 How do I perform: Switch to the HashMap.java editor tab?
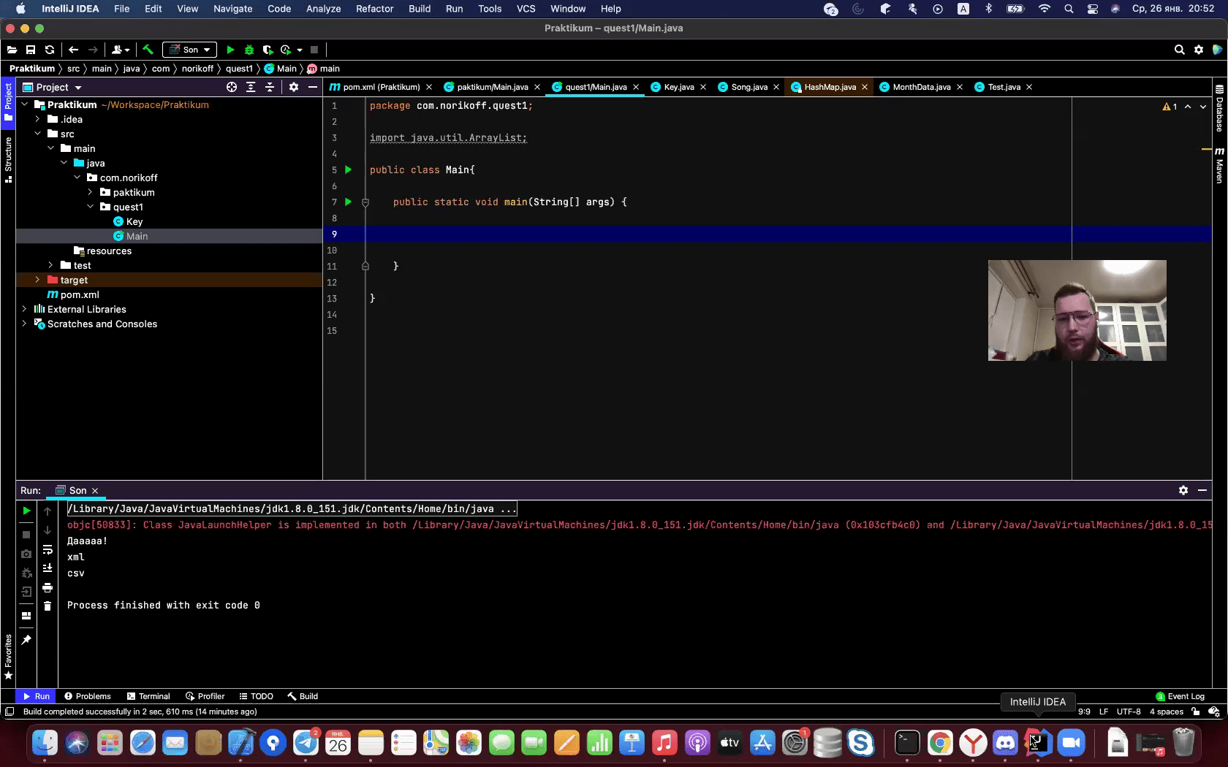[x=830, y=87]
